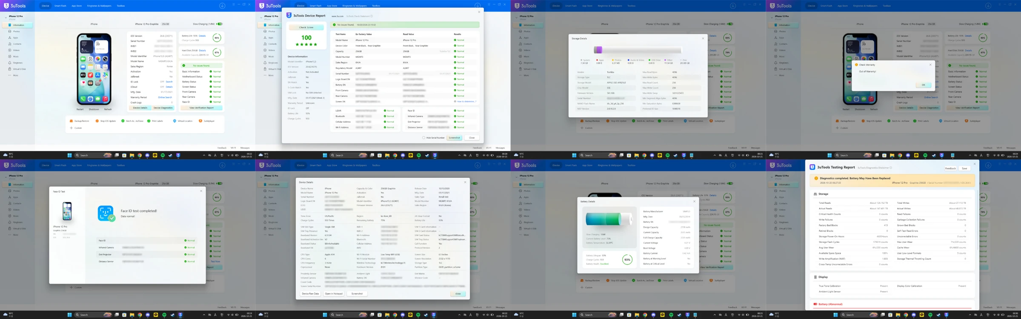The height and width of the screenshot is (319, 1021).
Task: Open Ringtones sidebar item behind Storage Details dialog
Action: (x=526, y=63)
